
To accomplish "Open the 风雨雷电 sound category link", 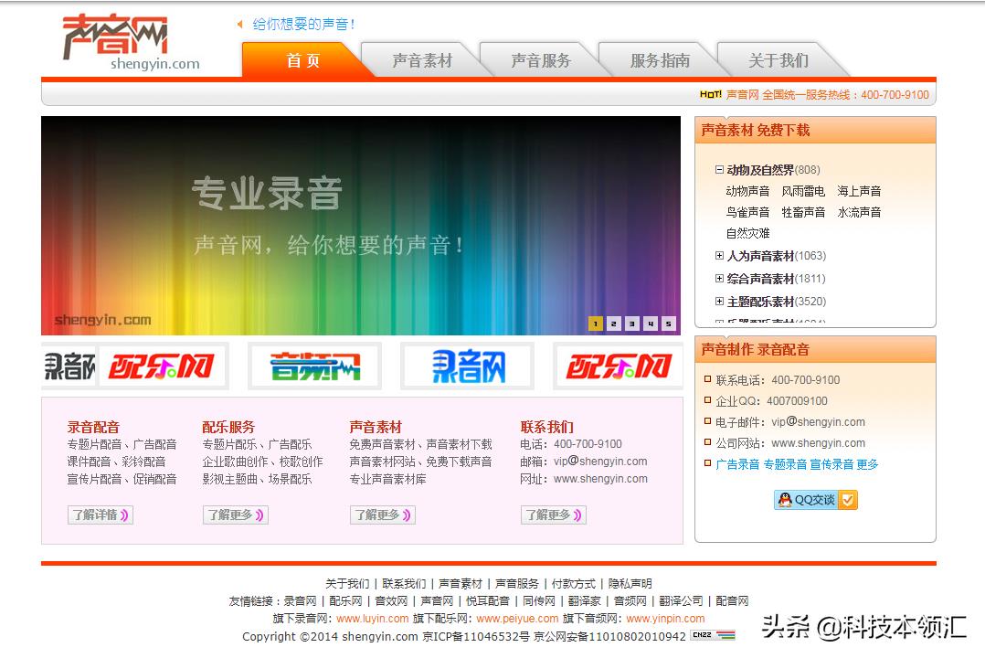I will tap(803, 191).
